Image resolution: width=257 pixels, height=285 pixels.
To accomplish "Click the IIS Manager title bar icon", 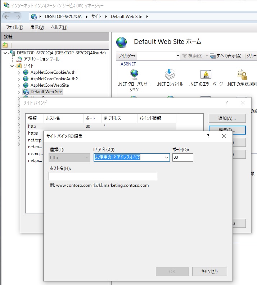I will point(6,5).
